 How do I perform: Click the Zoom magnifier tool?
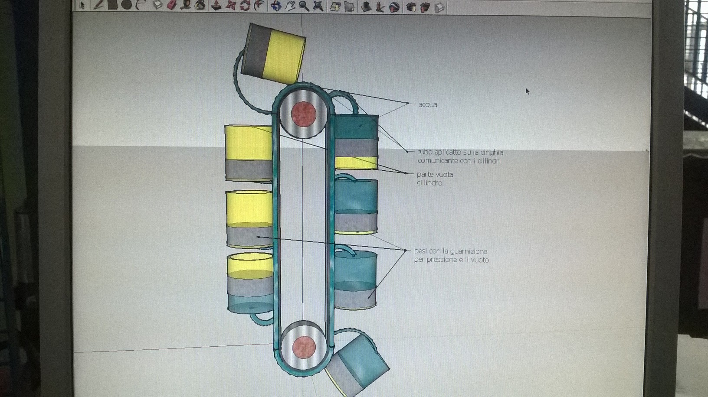pyautogui.click(x=304, y=6)
